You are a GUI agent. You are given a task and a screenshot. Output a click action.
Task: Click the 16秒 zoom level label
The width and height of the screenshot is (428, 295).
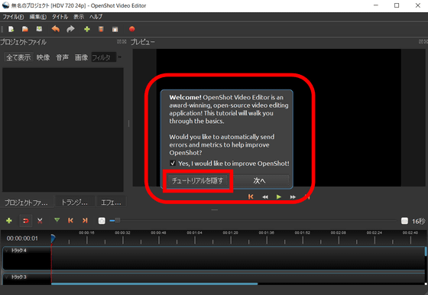pos(418,221)
